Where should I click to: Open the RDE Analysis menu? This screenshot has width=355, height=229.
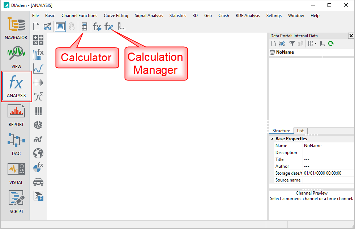coord(248,16)
